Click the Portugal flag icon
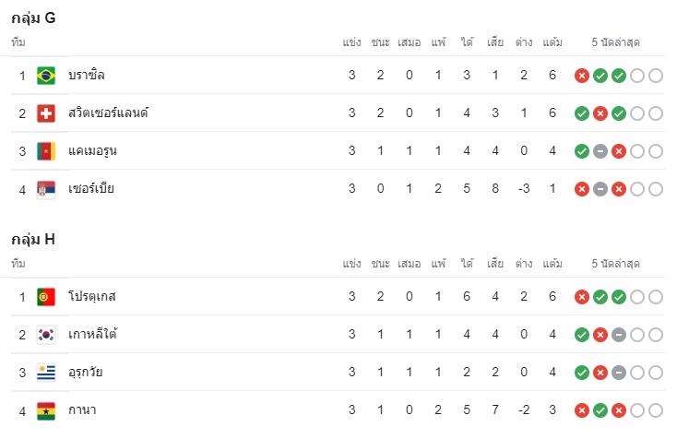The height and width of the screenshot is (439, 677). tap(46, 297)
